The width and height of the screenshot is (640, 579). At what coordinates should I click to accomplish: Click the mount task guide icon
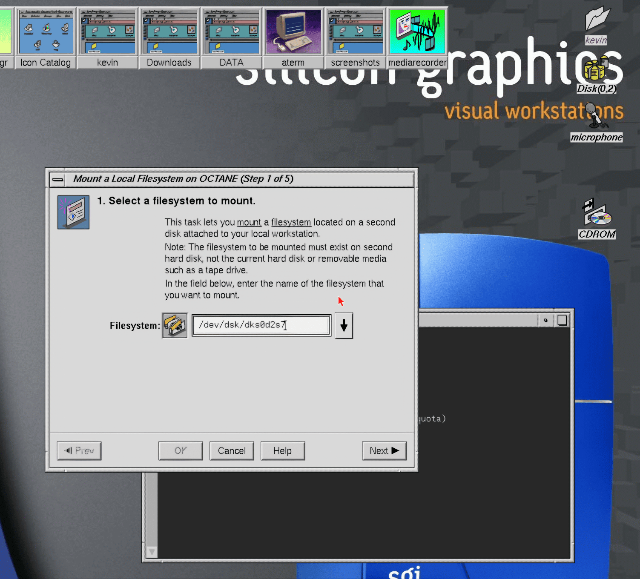[x=73, y=212]
